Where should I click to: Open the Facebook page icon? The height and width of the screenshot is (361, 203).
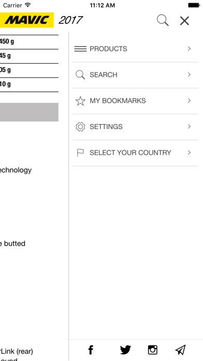(91, 350)
